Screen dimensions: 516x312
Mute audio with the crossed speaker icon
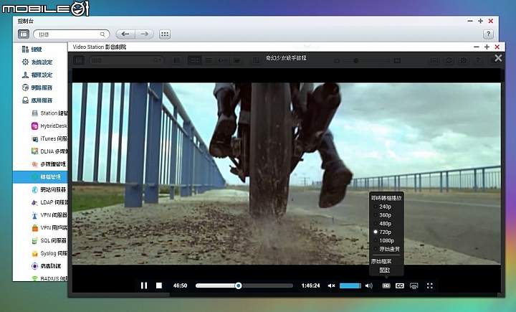coord(331,285)
